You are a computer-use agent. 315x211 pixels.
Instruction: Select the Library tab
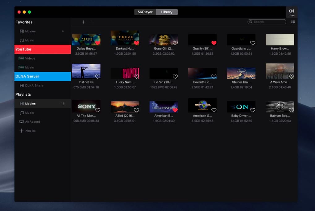(x=167, y=12)
